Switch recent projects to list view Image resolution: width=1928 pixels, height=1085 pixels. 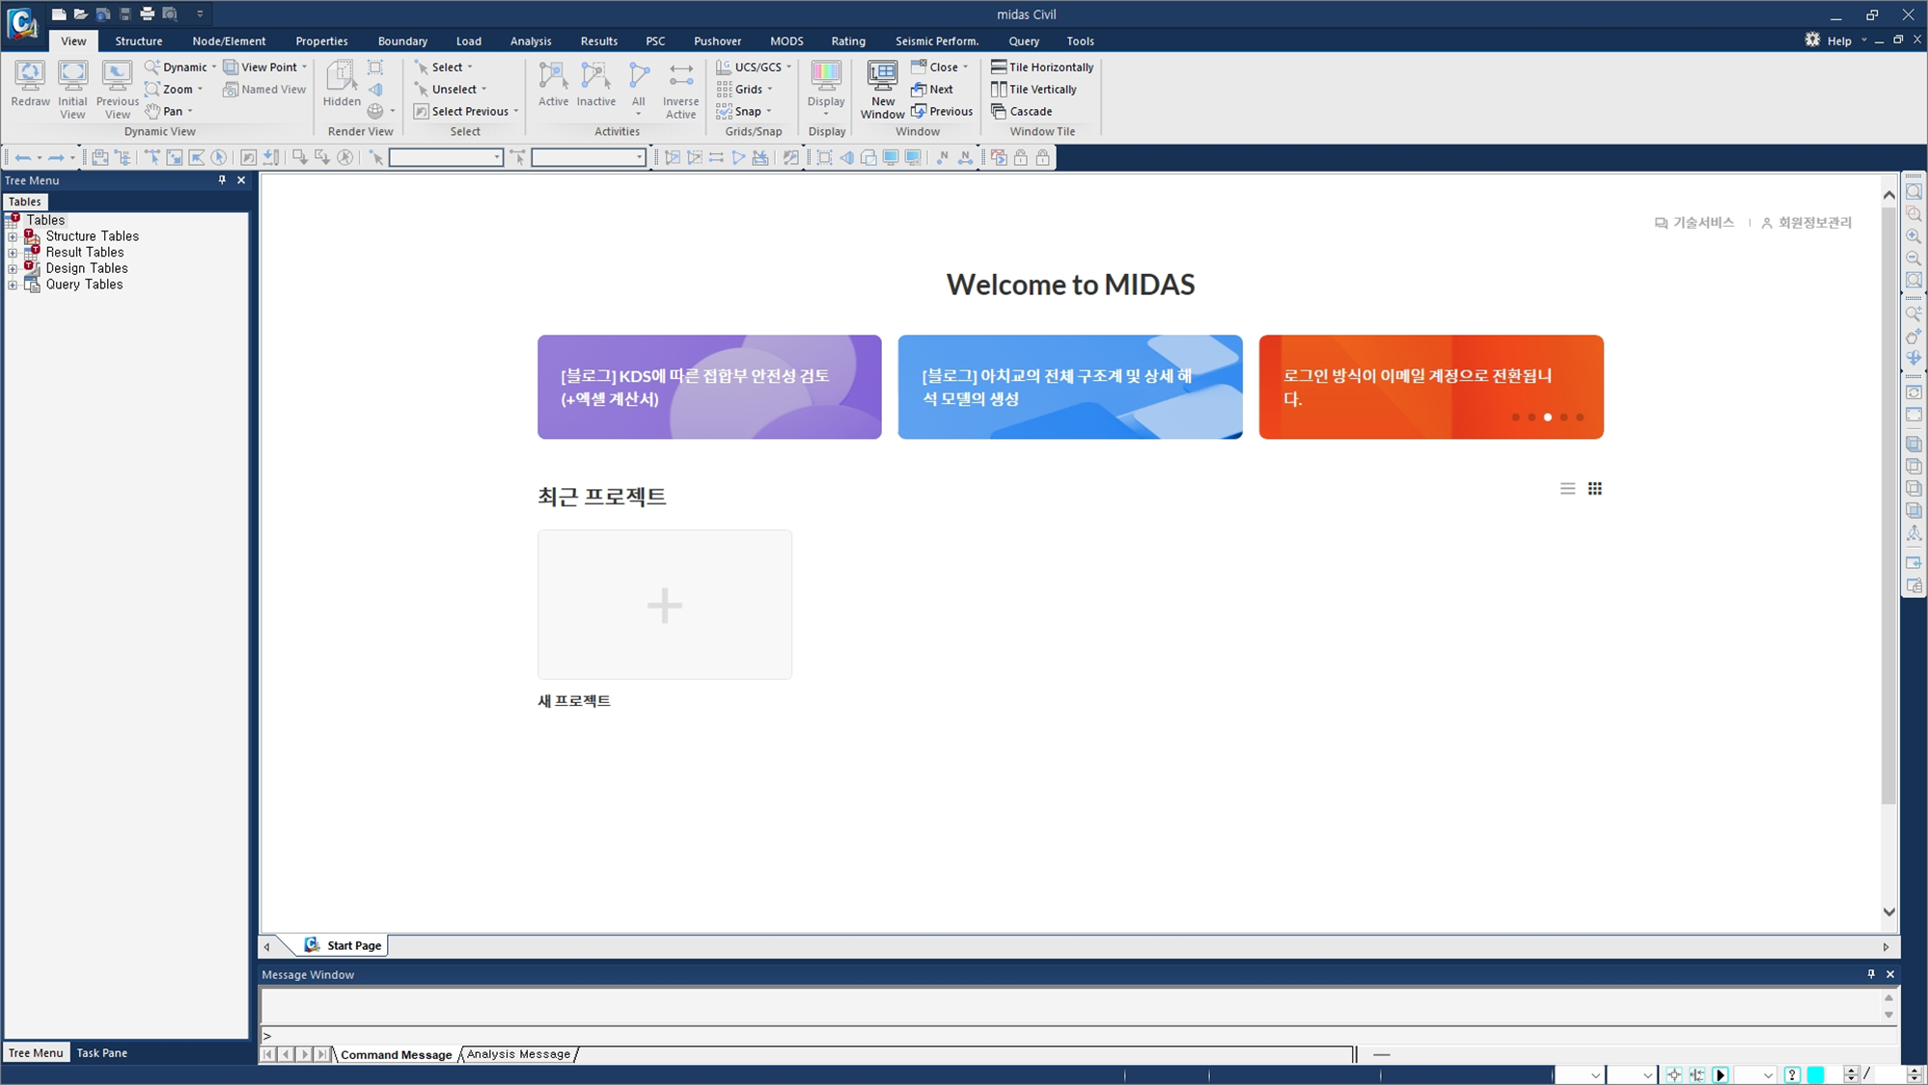pyautogui.click(x=1567, y=489)
